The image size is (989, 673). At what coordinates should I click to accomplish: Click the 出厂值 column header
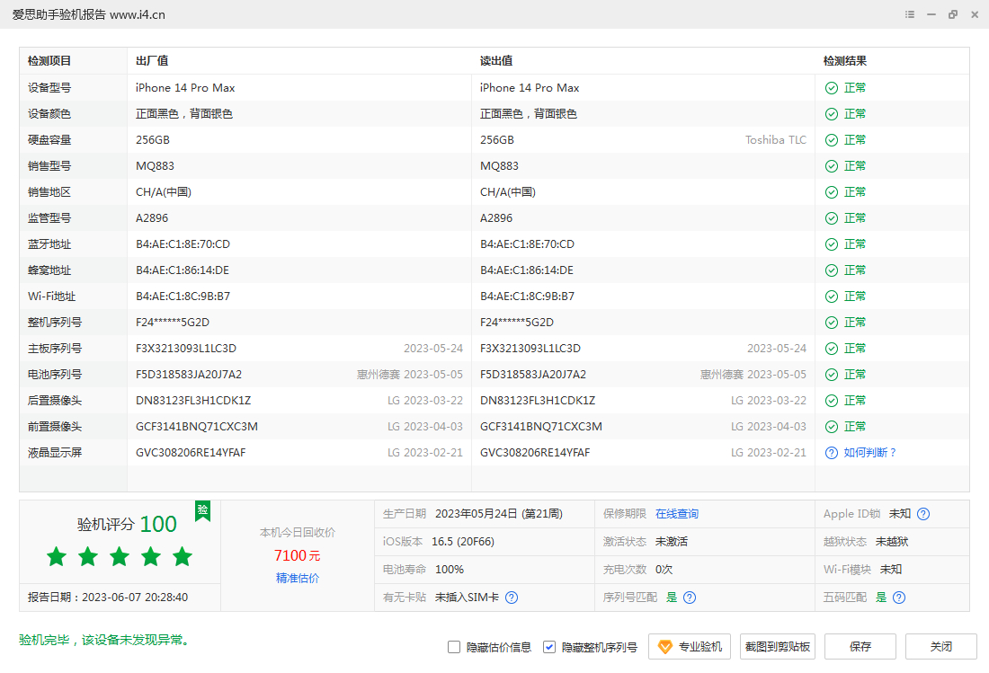pos(152,61)
